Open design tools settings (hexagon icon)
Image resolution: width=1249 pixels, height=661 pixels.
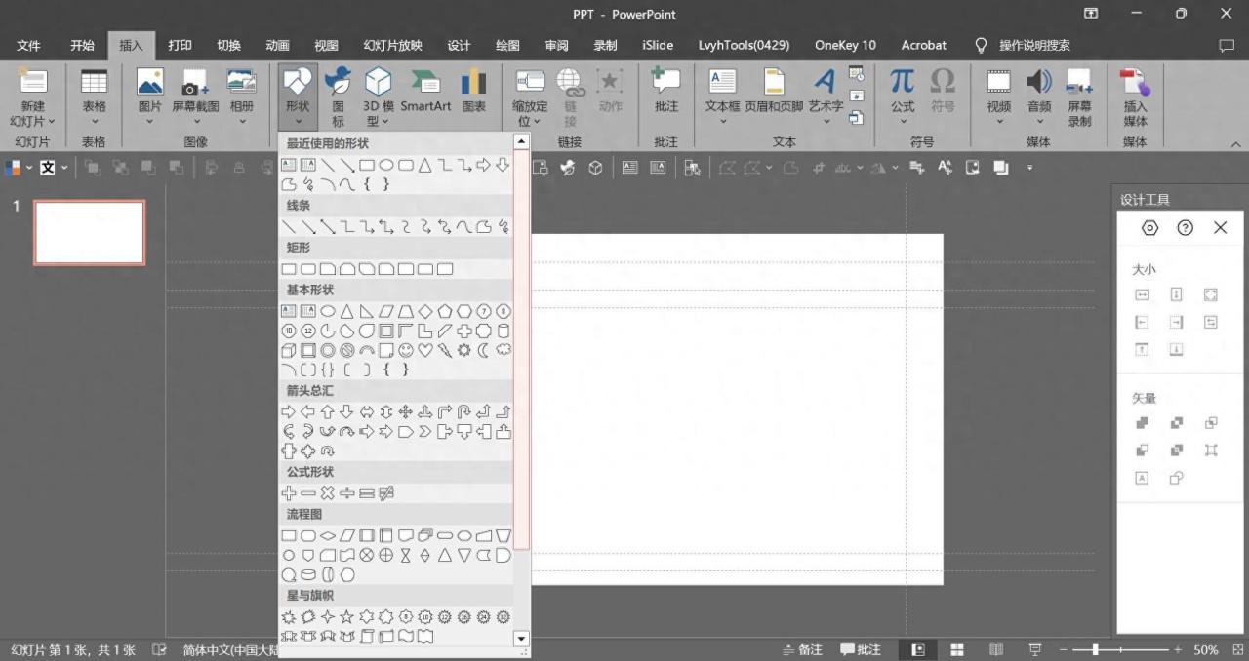[x=1150, y=228]
